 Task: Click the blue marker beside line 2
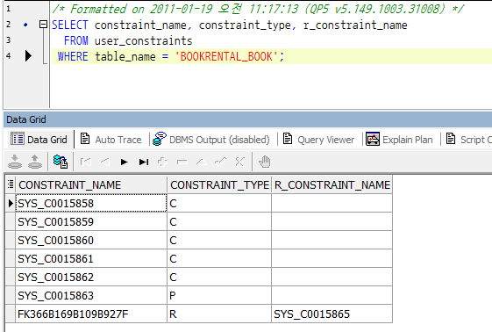point(25,25)
